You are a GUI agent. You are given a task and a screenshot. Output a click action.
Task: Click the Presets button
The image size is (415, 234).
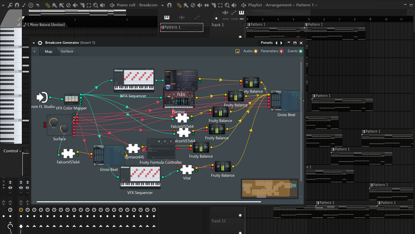[x=267, y=43]
